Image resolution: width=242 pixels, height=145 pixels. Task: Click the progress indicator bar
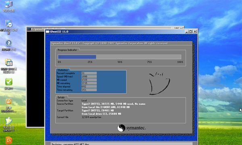click(x=119, y=57)
